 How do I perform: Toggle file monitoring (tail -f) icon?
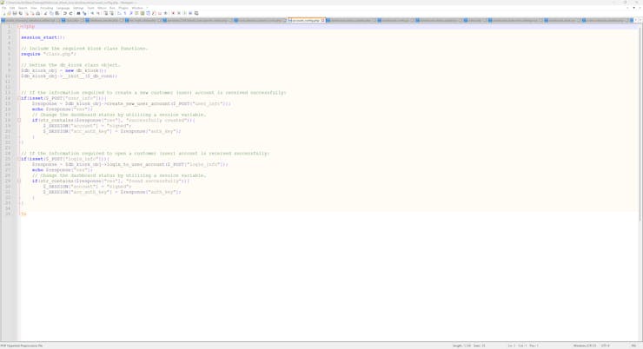pos(165,14)
